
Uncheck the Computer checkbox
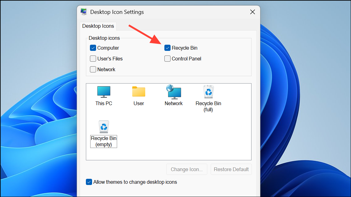pos(93,48)
